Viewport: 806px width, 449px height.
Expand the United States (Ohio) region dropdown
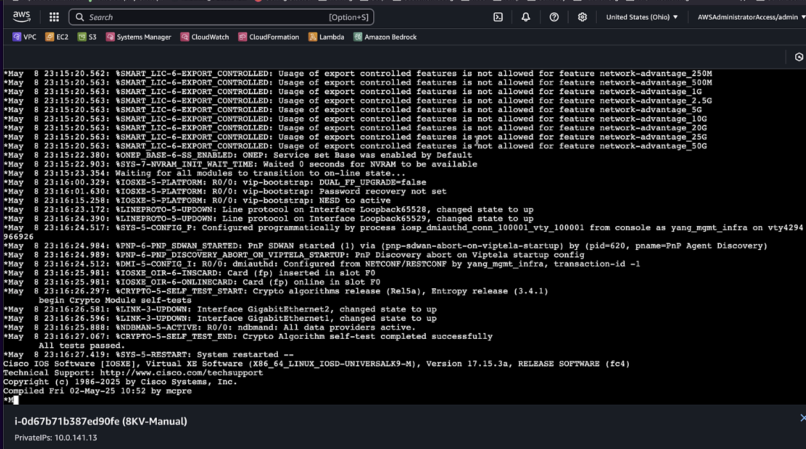pyautogui.click(x=642, y=17)
